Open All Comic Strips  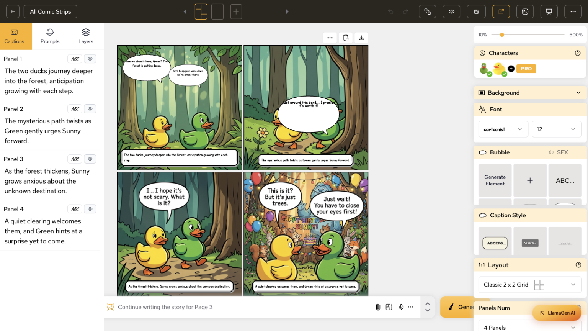pyautogui.click(x=50, y=11)
